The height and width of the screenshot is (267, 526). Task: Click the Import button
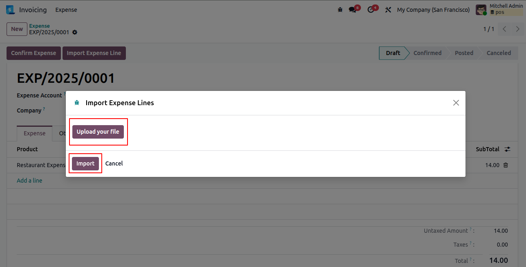click(85, 163)
